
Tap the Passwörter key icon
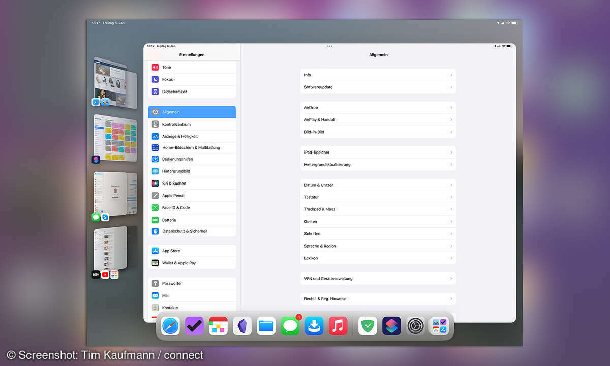click(155, 283)
